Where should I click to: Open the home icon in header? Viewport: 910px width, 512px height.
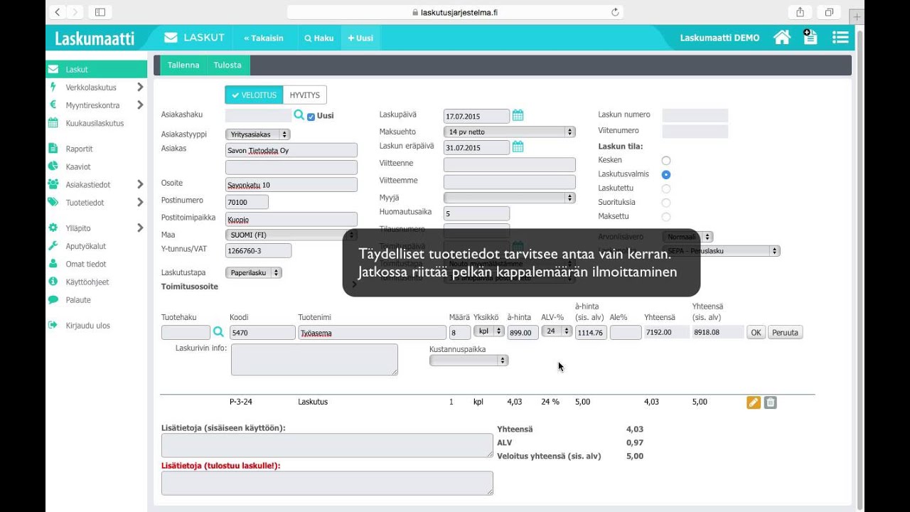pyautogui.click(x=782, y=38)
